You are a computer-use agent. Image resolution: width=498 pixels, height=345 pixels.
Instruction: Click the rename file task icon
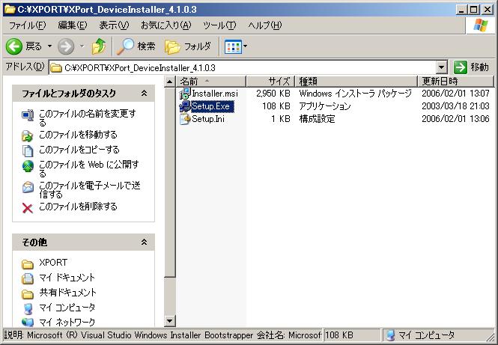coord(28,115)
